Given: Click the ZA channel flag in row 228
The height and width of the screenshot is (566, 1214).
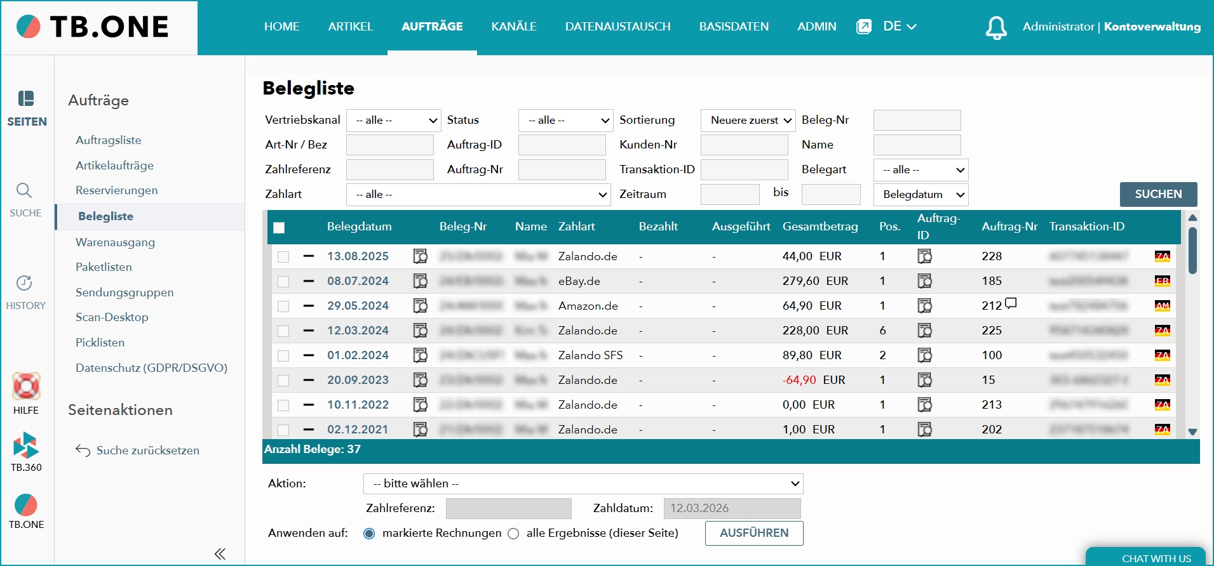Looking at the screenshot, I should tap(1163, 256).
